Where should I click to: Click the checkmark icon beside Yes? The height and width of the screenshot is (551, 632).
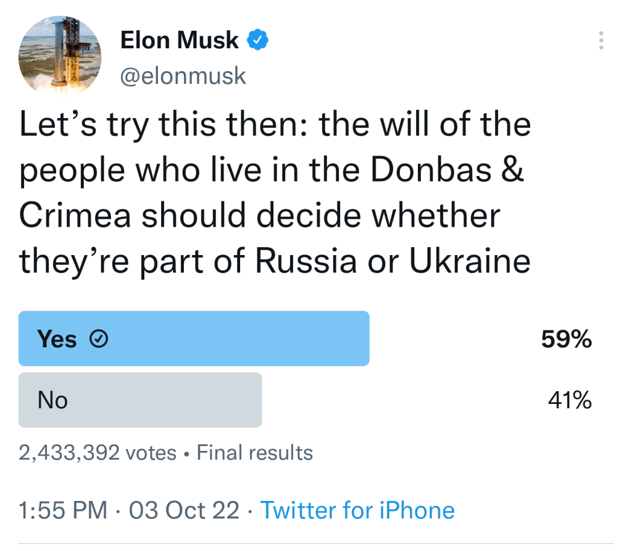click(99, 339)
